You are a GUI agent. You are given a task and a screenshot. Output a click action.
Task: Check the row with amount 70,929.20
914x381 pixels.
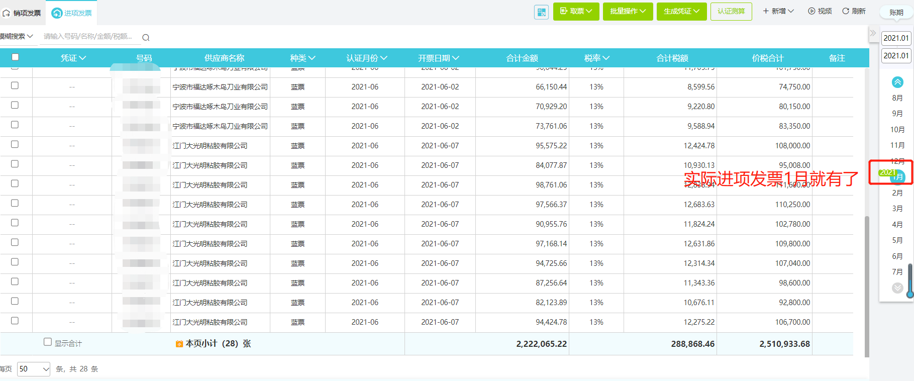pos(15,105)
